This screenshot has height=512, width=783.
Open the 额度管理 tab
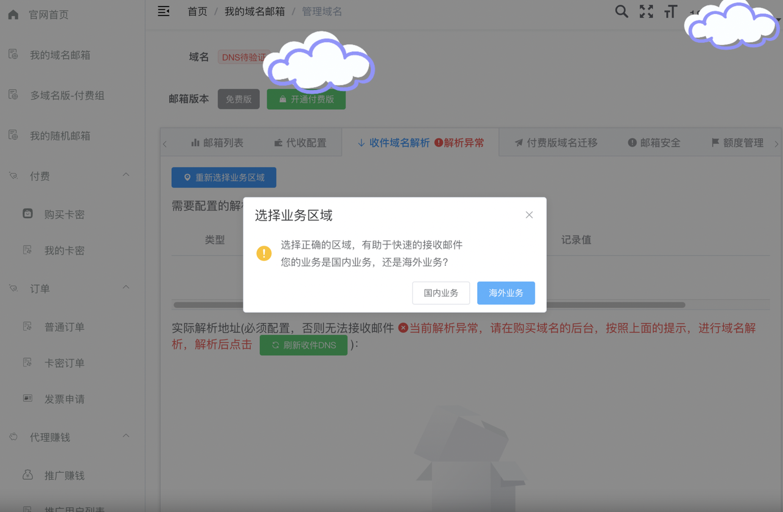(737, 143)
